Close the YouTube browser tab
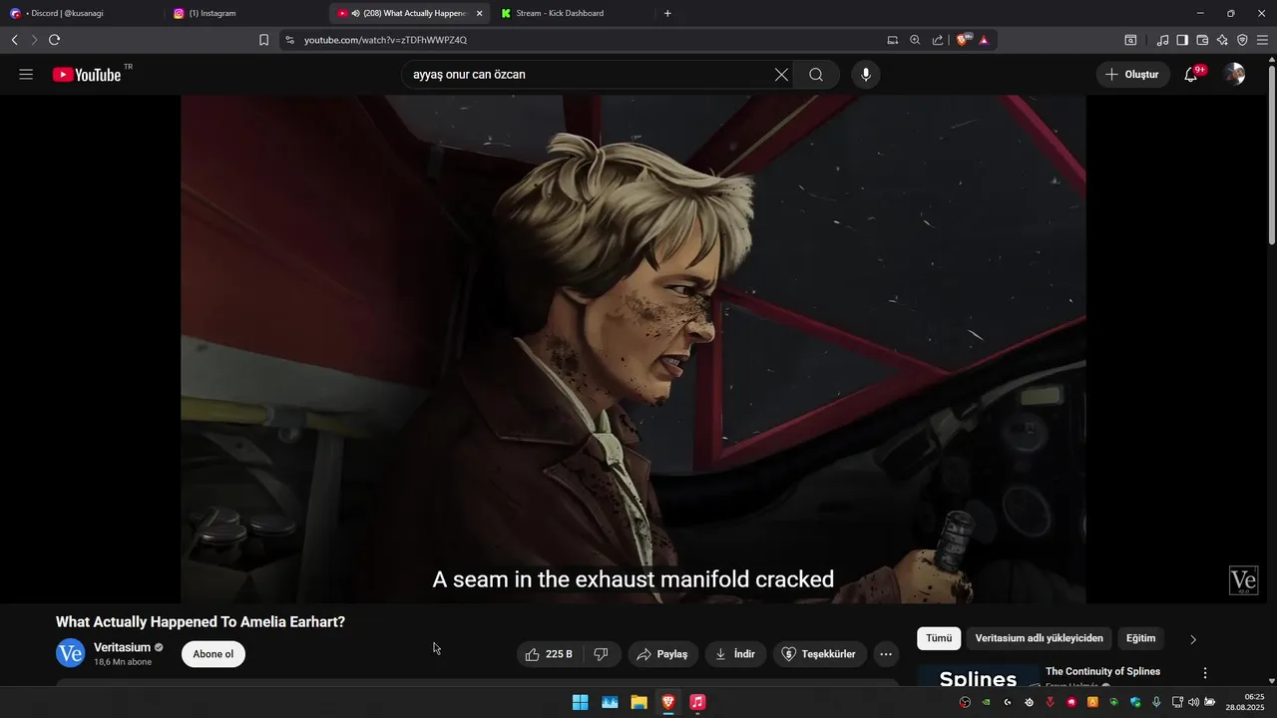The image size is (1277, 718). pos(479,13)
